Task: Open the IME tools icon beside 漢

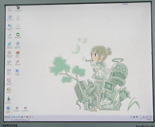Action: (137, 117)
